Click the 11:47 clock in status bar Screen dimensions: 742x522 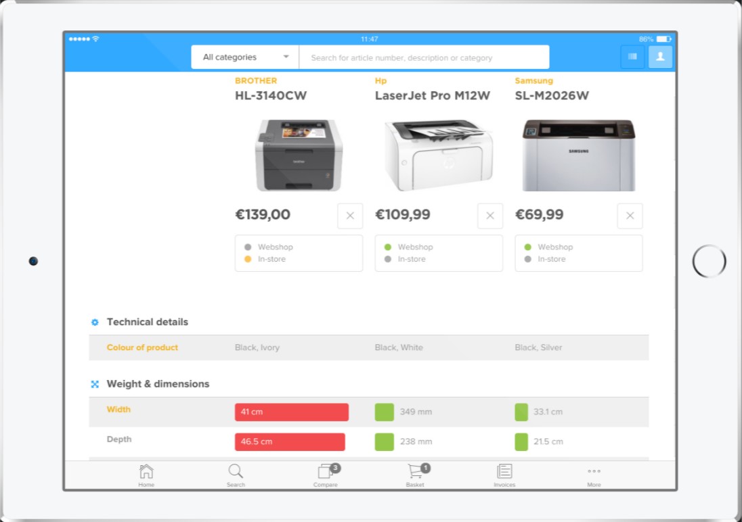coord(369,39)
